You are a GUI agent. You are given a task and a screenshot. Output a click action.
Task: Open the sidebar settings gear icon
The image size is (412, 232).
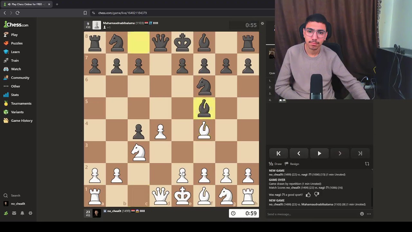[x=30, y=213]
